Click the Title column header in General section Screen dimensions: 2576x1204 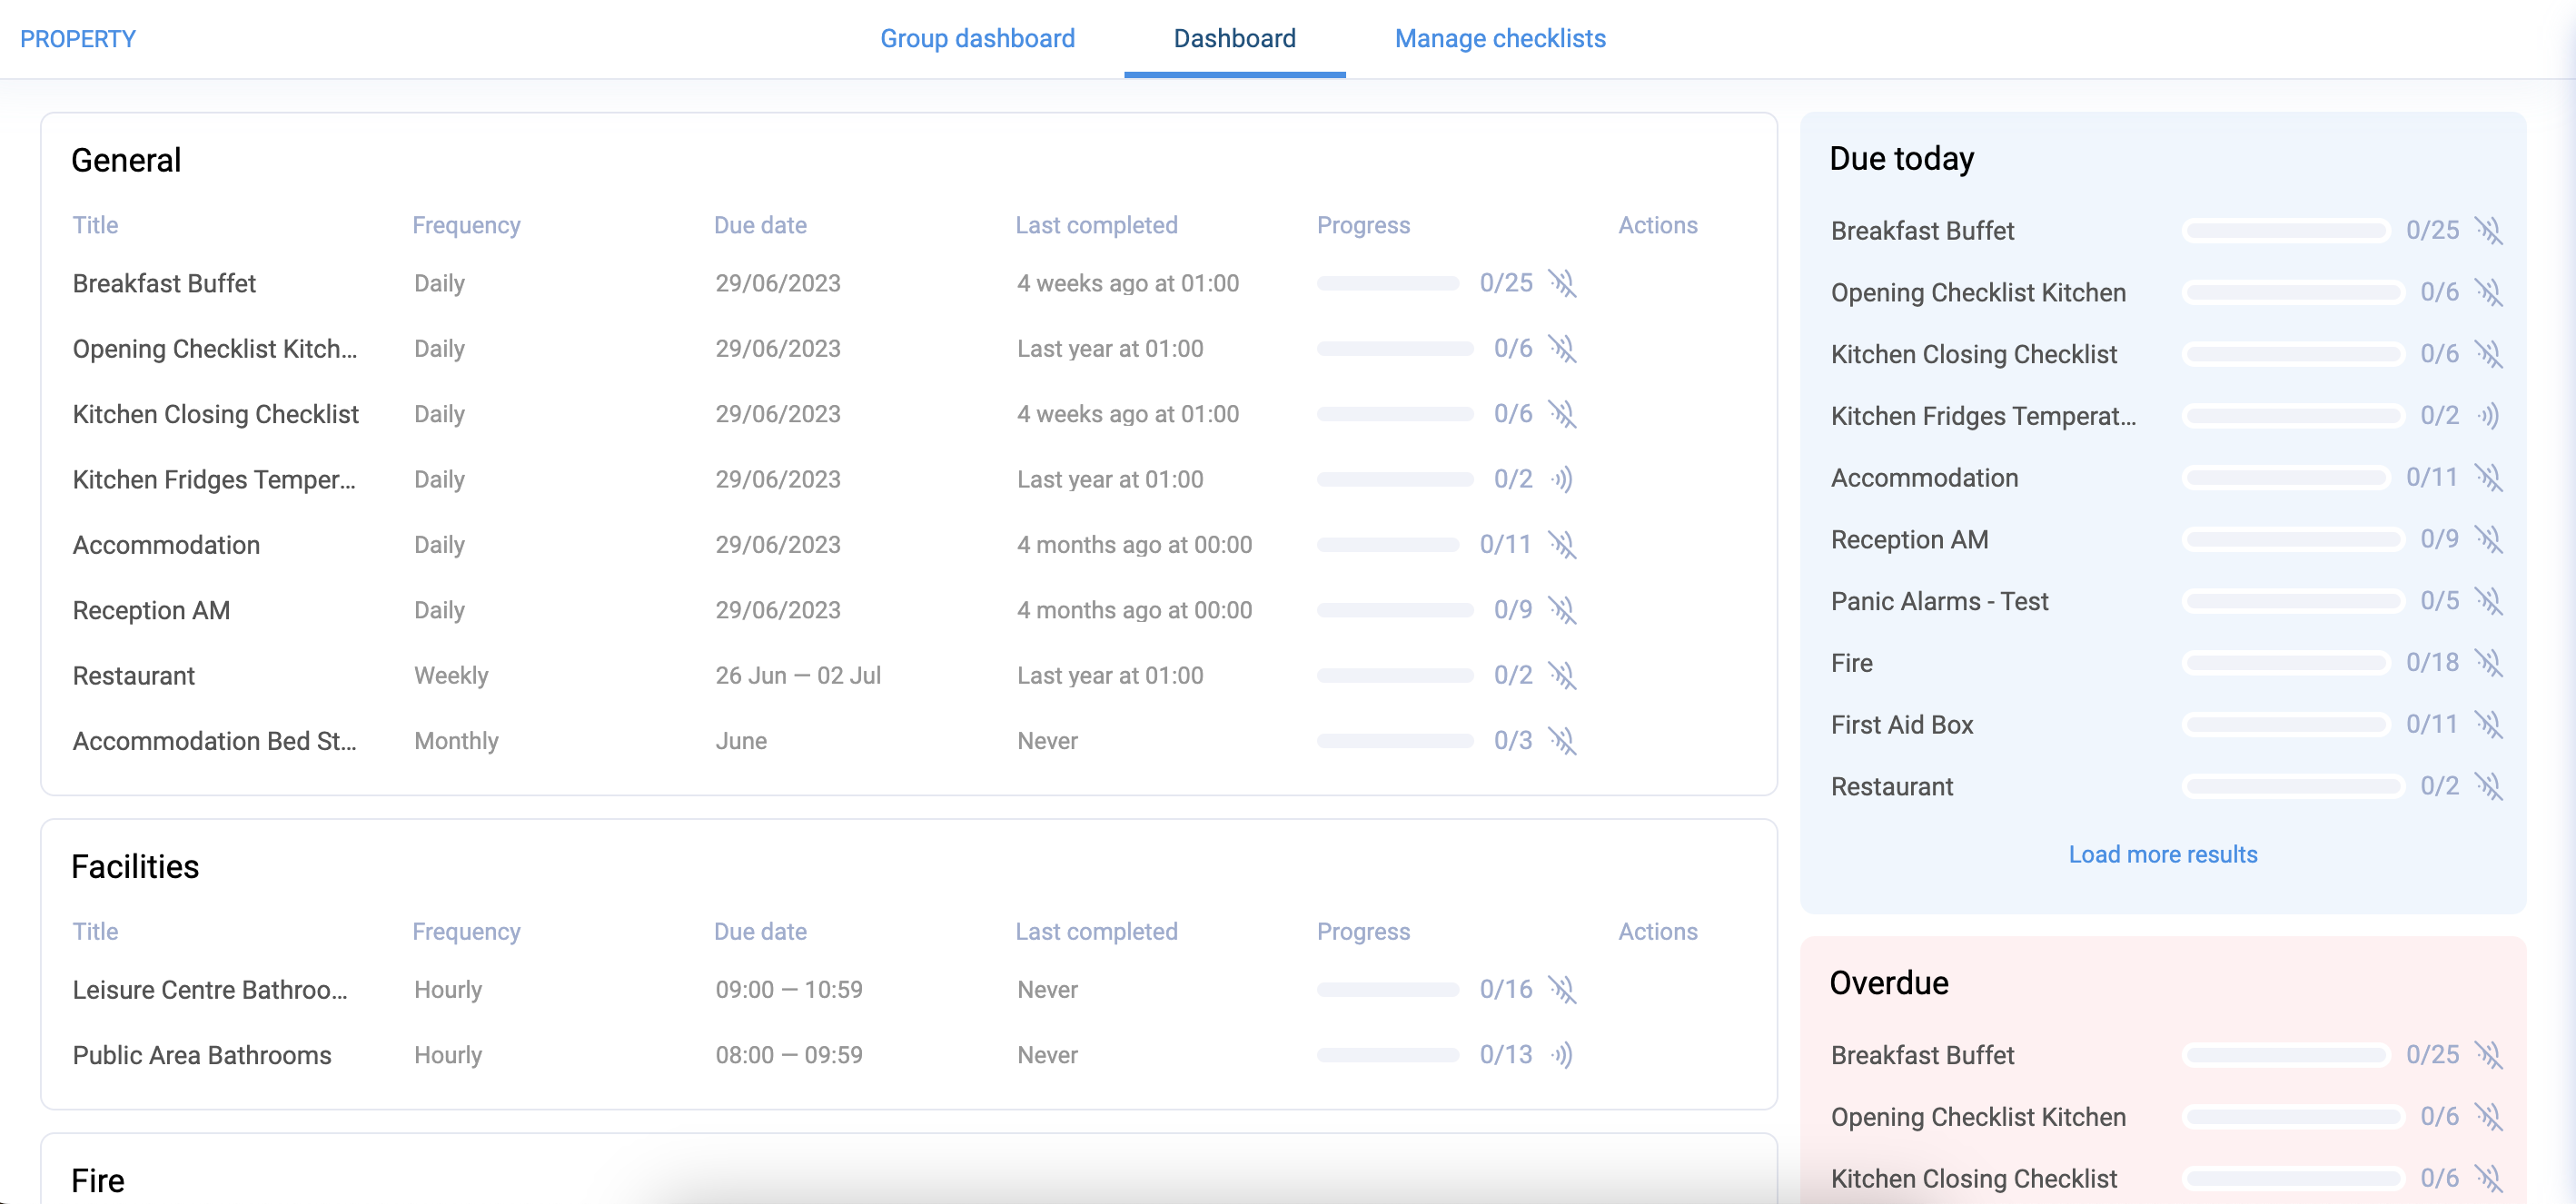point(95,225)
